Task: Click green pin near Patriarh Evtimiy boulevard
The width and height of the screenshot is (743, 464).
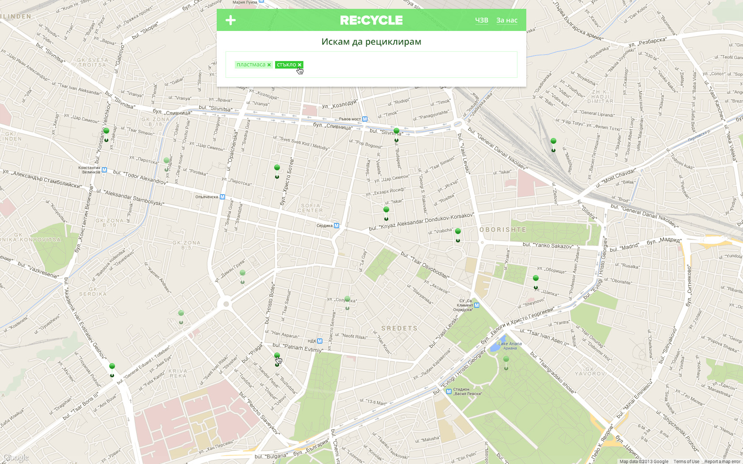Action: [x=277, y=356]
